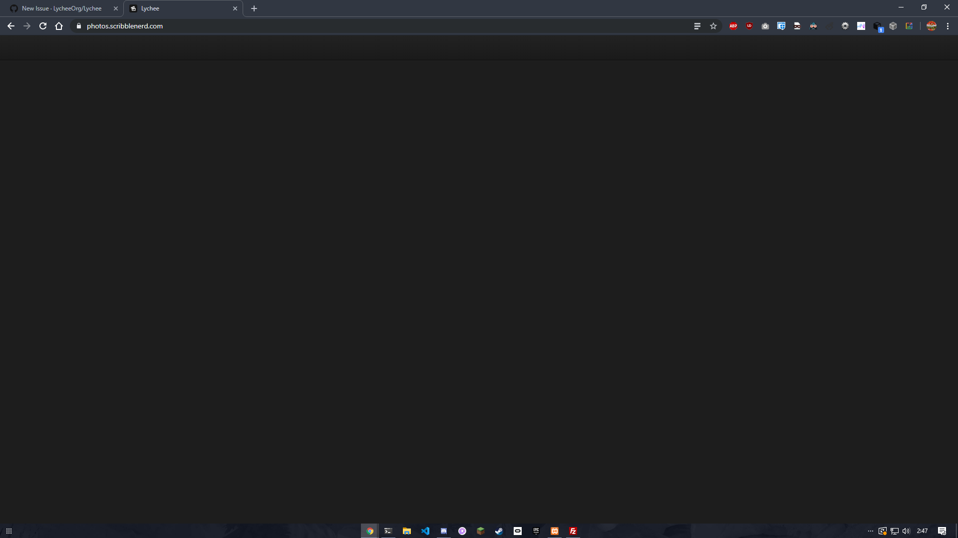Image resolution: width=958 pixels, height=538 pixels.
Task: Open FileZilla from the taskbar
Action: click(573, 531)
